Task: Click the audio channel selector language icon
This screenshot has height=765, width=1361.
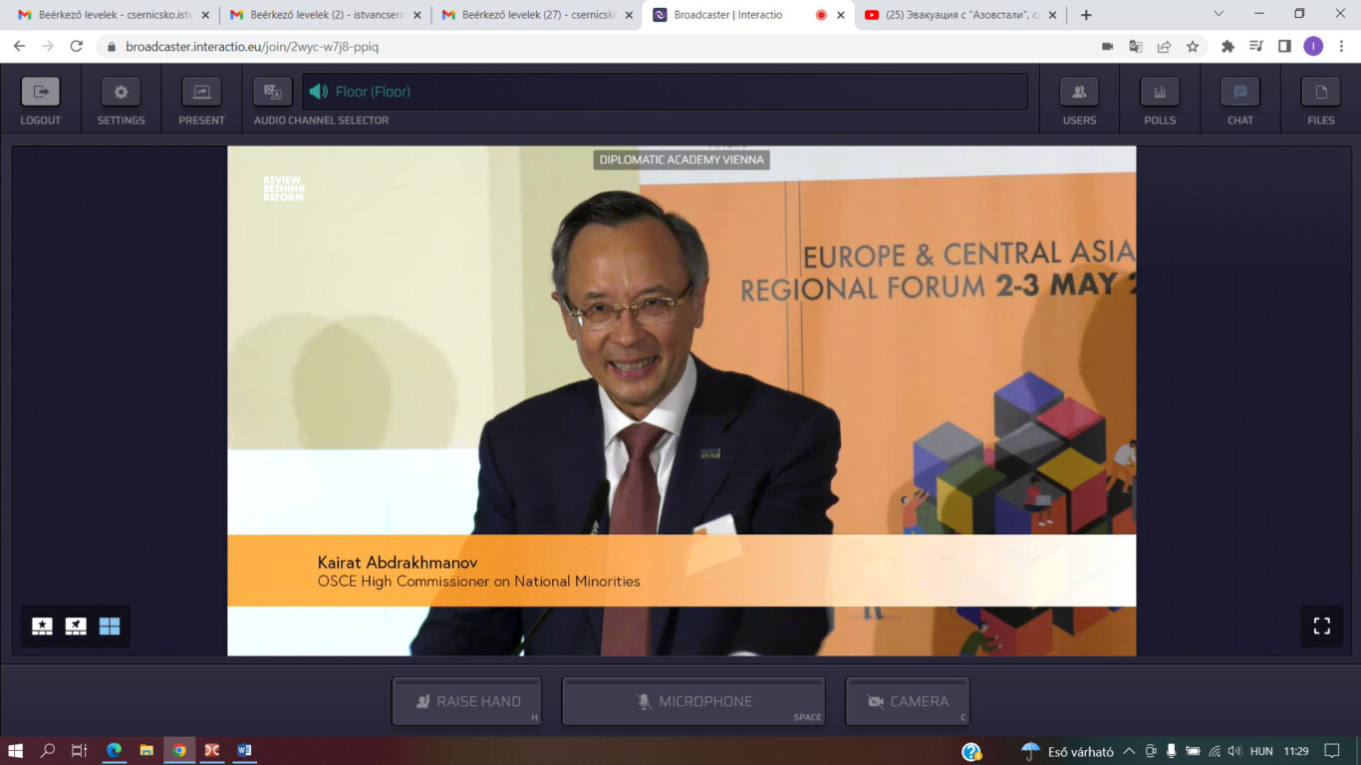Action: coord(272,92)
